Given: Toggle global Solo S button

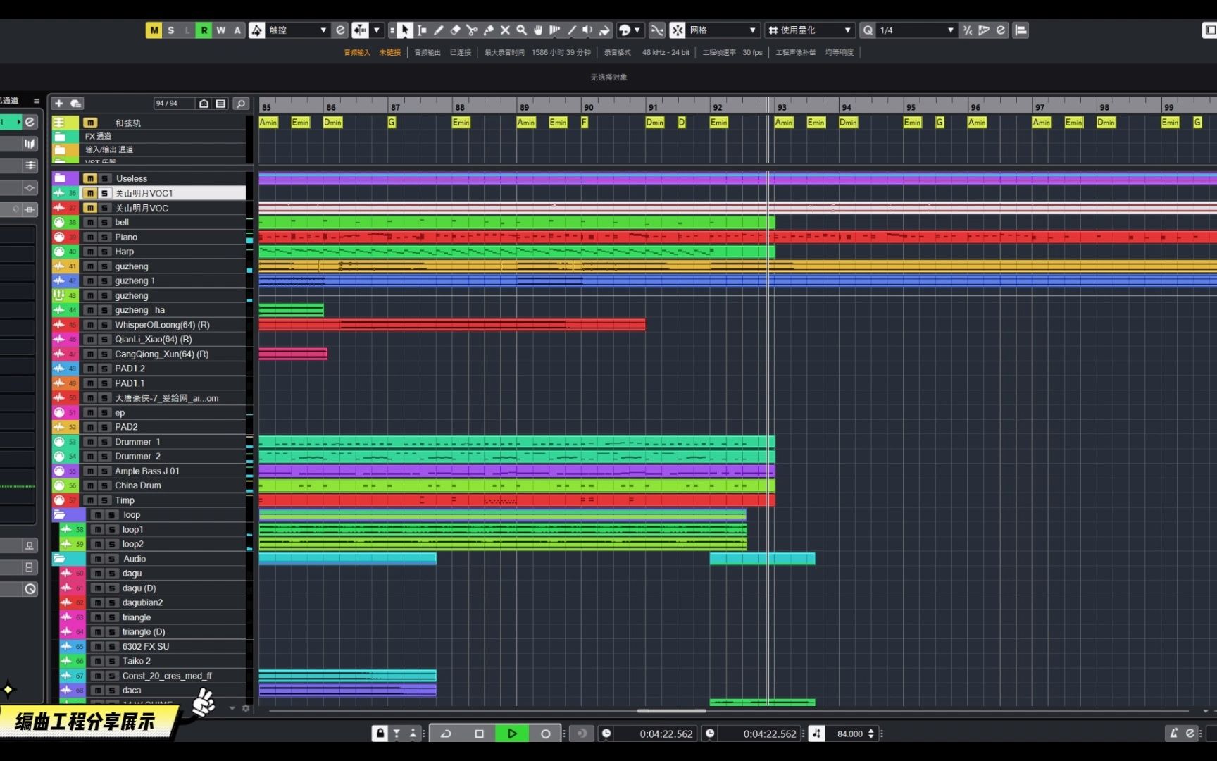Looking at the screenshot, I should point(170,30).
